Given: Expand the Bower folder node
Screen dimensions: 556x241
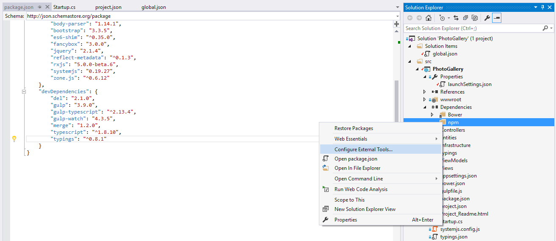Looking at the screenshot, I should pos(432,115).
